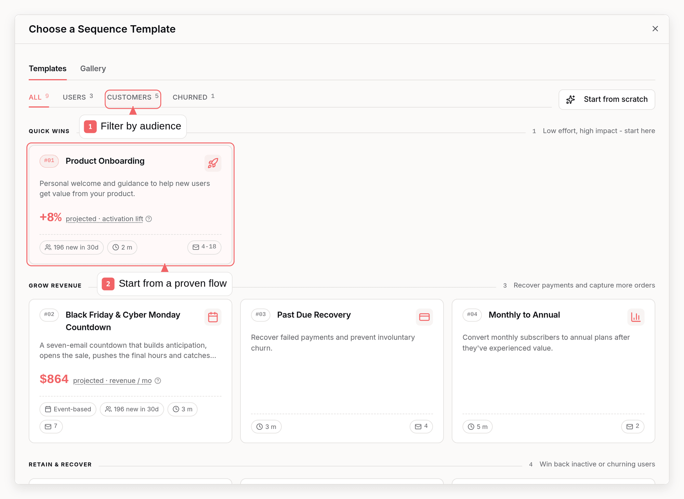Screen dimensions: 684x499
Task: Open the Past Due Recovery template
Action: pos(314,315)
